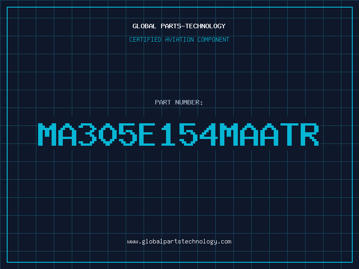Image resolution: width=359 pixels, height=269 pixels.
Task: Click the GLOBAL PARTS-TECHNOLOGY heading
Action: tap(179, 26)
